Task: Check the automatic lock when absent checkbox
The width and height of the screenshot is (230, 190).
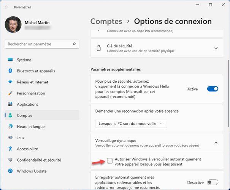Action: (x=110, y=161)
